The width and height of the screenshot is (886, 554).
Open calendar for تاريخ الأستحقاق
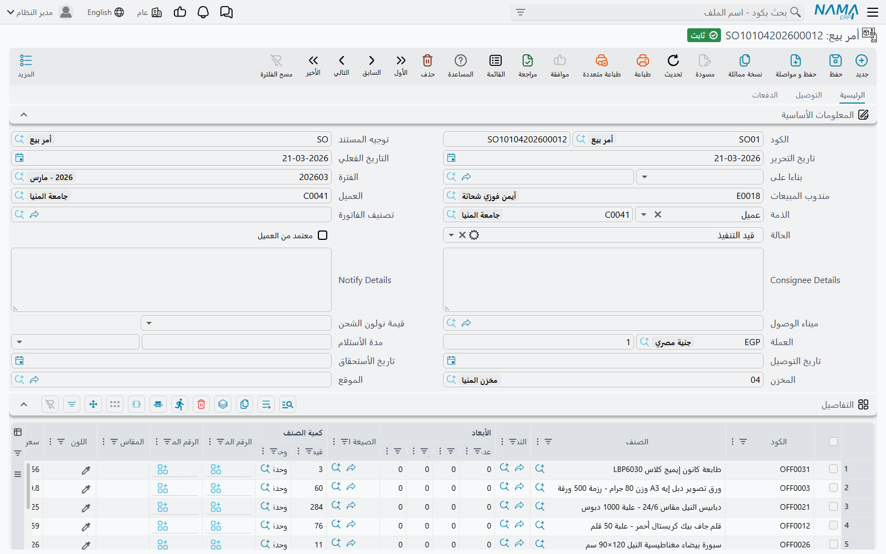[x=19, y=361]
